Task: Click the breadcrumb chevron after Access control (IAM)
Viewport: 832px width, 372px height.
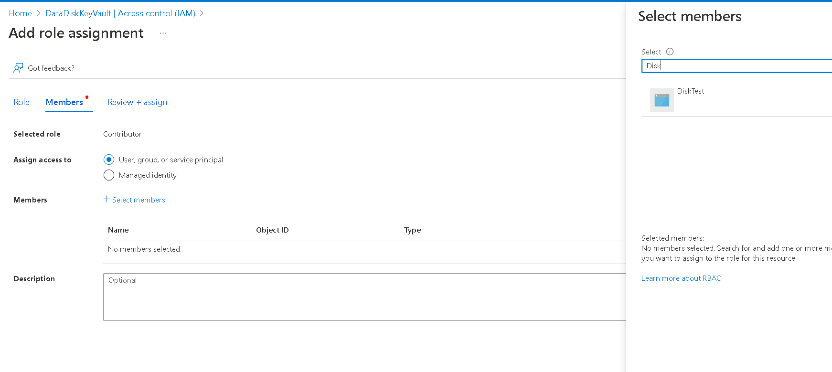Action: point(202,13)
